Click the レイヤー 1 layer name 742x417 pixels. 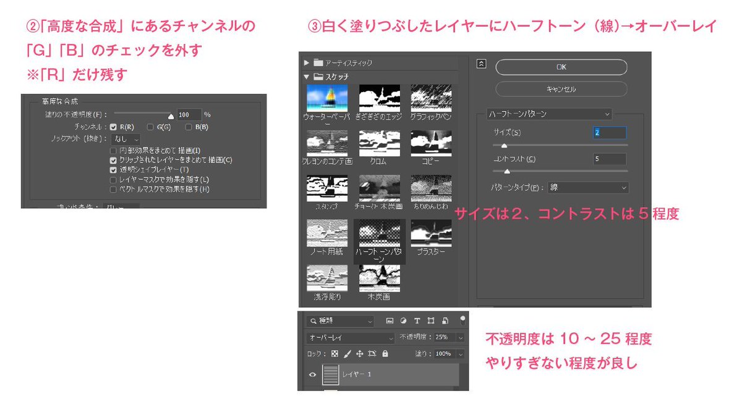point(357,375)
